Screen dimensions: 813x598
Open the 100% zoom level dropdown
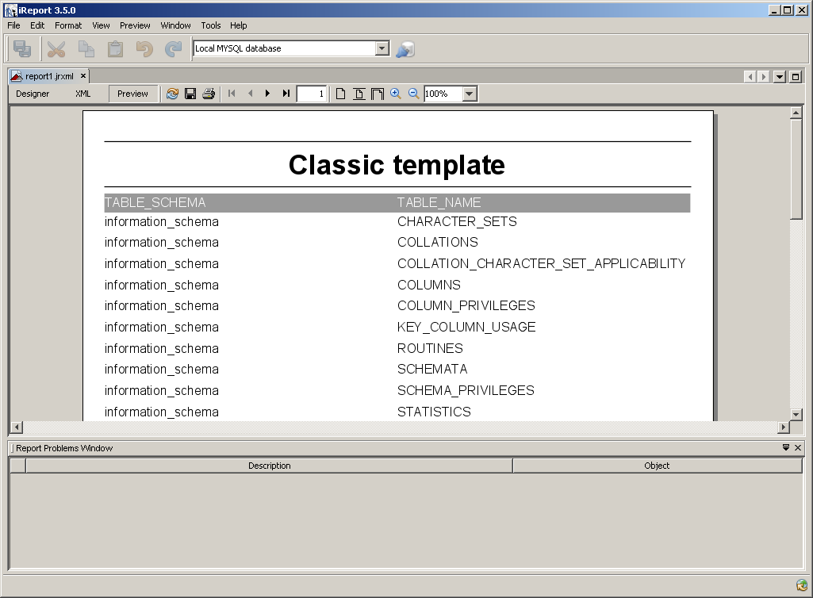point(470,94)
